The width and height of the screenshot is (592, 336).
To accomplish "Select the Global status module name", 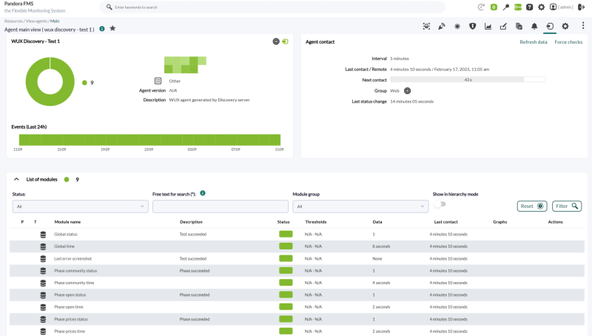I will [x=66, y=235].
